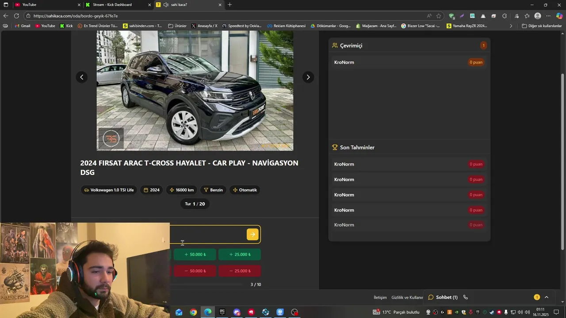Launch Copilot from the toolbar

click(559, 16)
